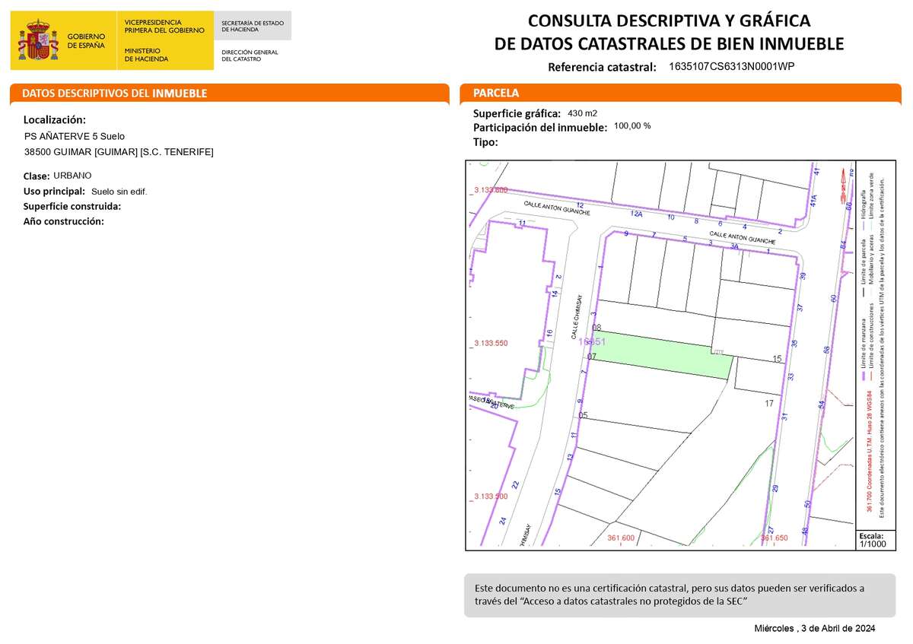Click the cadastral reference 1635107CS6313N0001WP
The image size is (913, 644).
coord(731,67)
